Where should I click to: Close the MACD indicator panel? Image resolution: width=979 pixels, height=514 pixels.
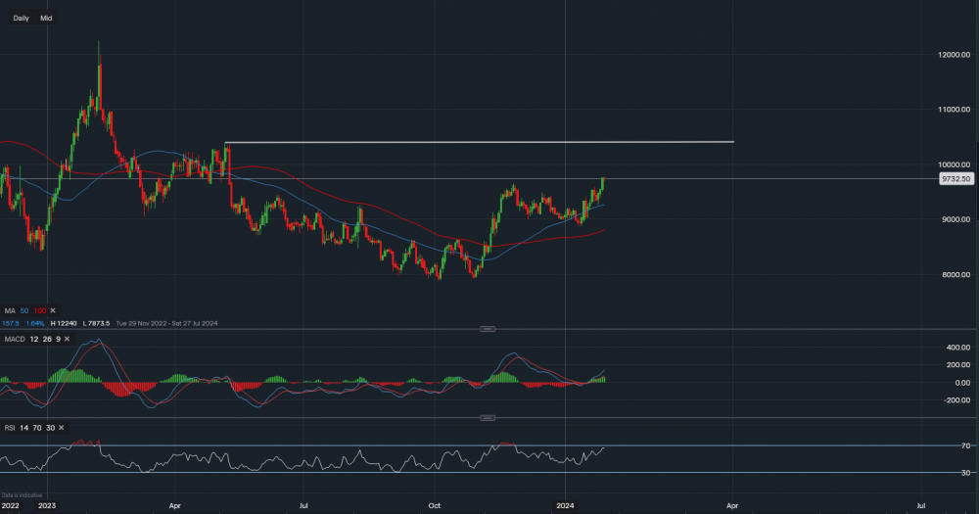66,339
